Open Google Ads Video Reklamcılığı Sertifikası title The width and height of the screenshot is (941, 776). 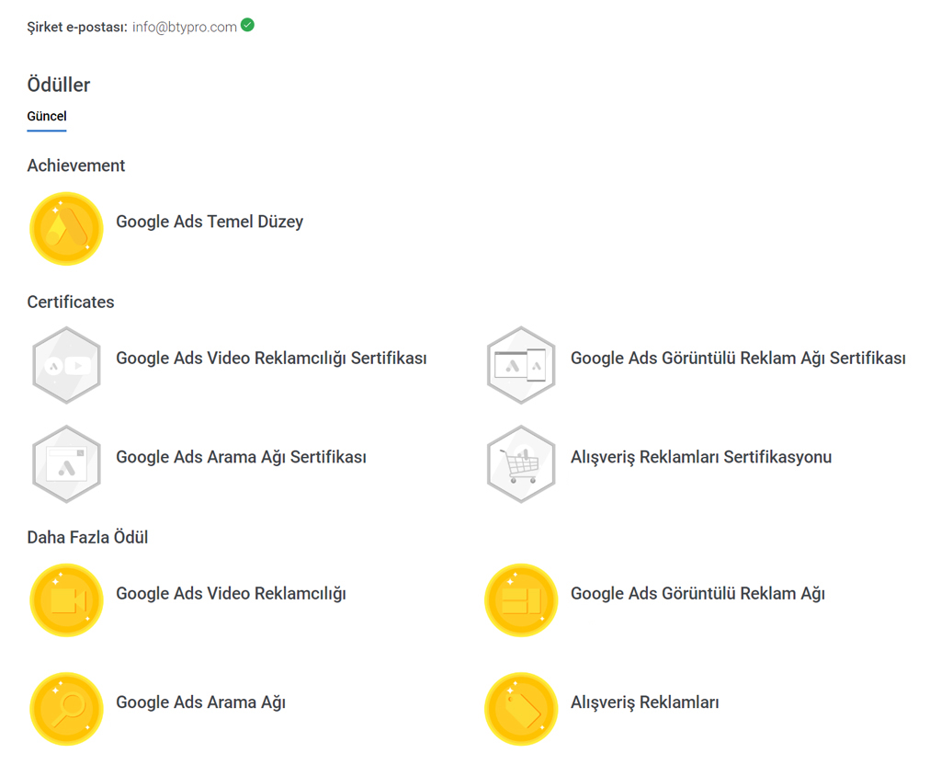pyautogui.click(x=271, y=359)
